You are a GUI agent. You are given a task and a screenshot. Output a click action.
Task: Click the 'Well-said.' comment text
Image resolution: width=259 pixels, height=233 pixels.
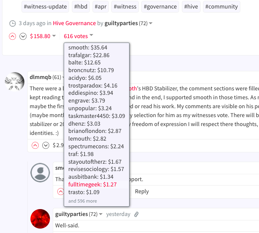(x=67, y=225)
